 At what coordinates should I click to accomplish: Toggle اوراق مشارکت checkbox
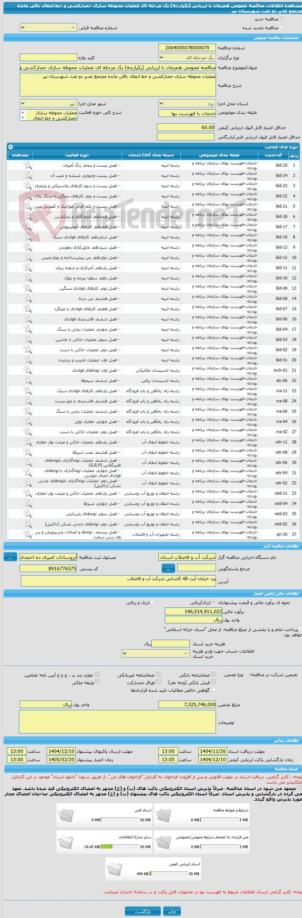(x=158, y=682)
